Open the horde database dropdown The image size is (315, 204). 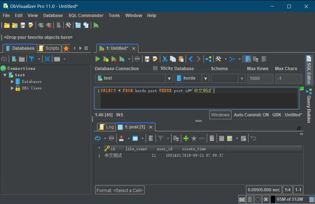tap(205, 79)
